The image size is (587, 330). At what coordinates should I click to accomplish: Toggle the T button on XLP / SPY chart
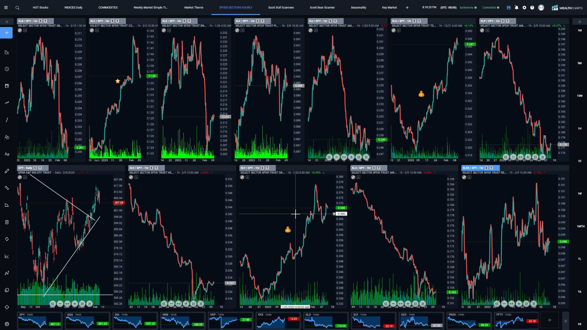pos(508,21)
